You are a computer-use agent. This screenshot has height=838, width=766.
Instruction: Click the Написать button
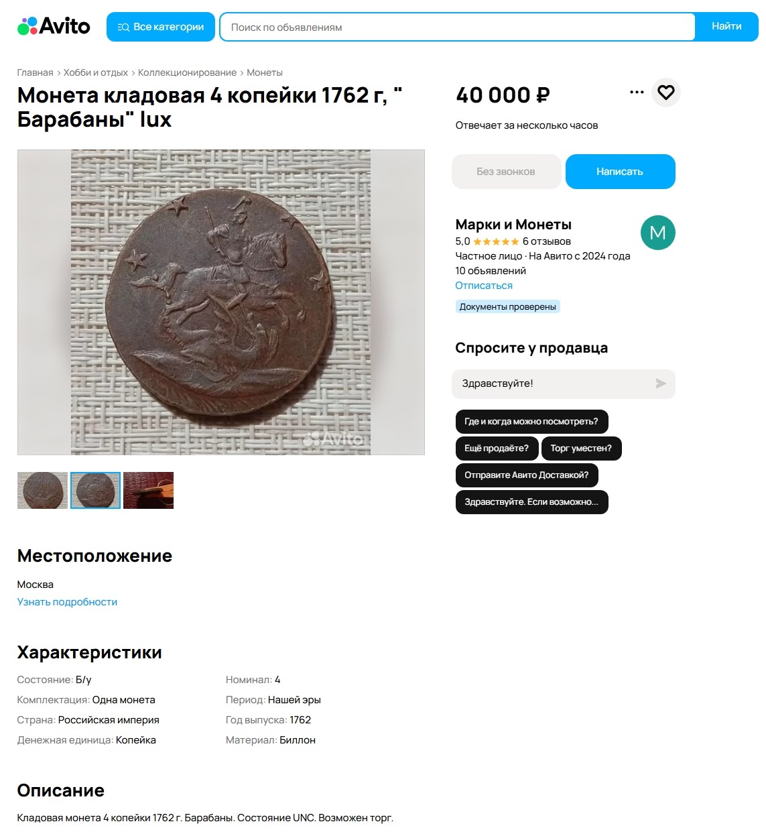(x=620, y=172)
